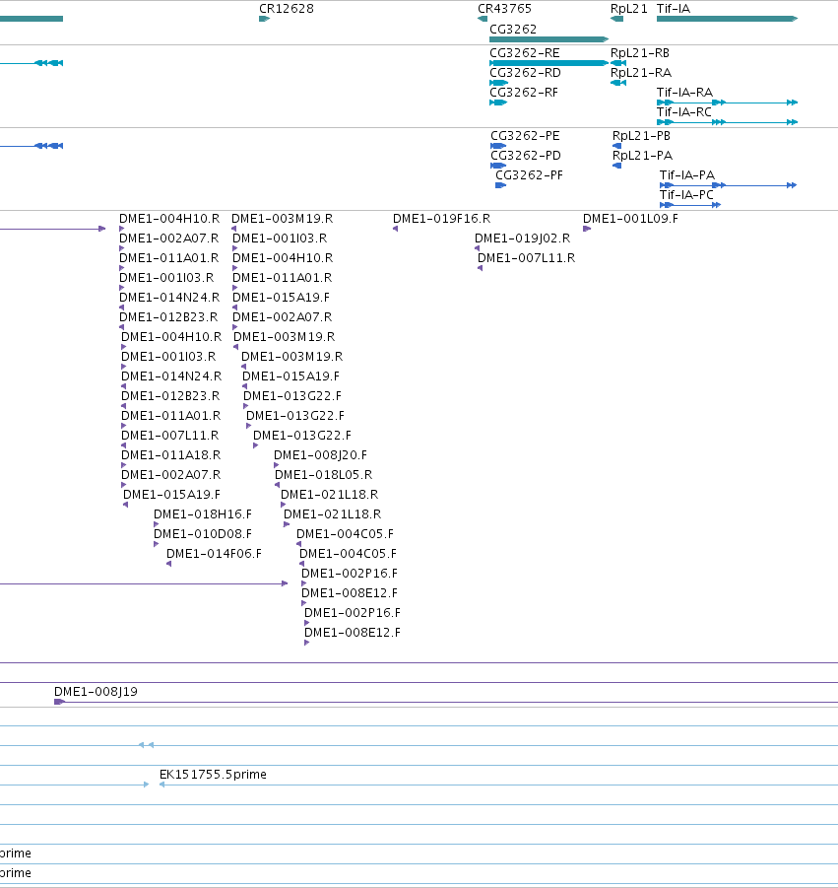
Task: Open the DME1-018L05.R feature
Action: 277,485
